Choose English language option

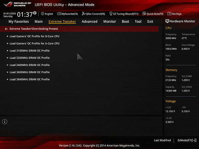point(49,14)
